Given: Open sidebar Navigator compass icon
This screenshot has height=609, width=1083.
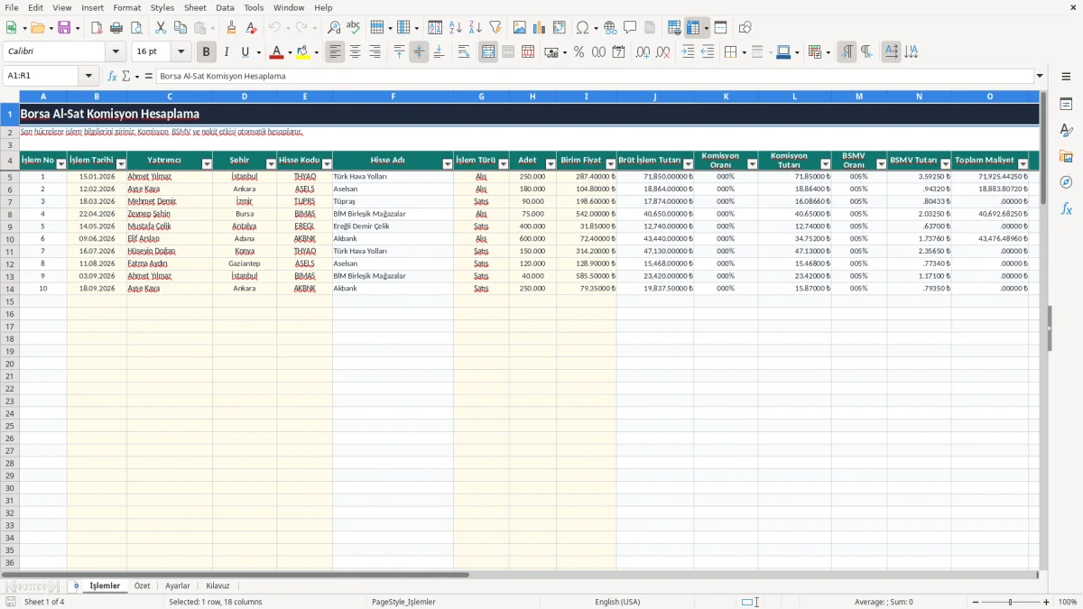Looking at the screenshot, I should [1066, 182].
